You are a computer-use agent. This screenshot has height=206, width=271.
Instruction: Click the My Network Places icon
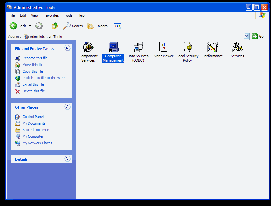coord(18,143)
